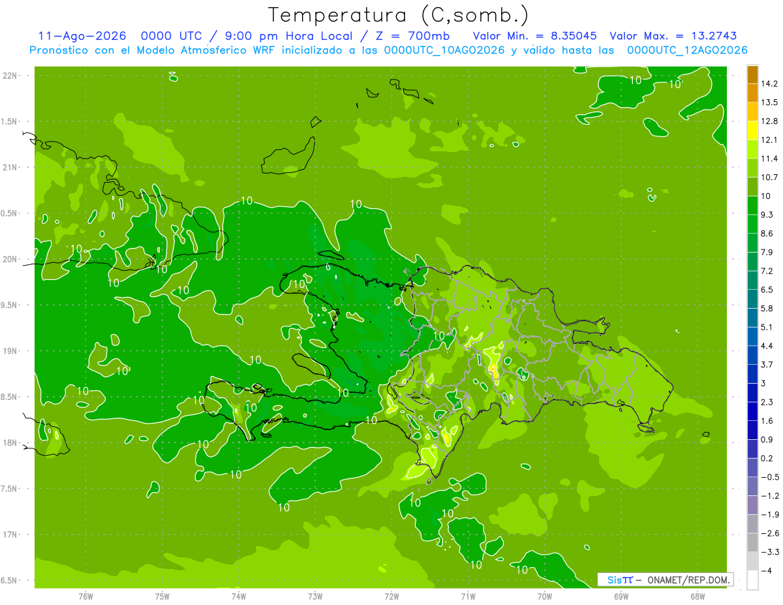The image size is (783, 605).
Task: Select the 'Valor Max. = 13.2743' readout
Action: click(673, 36)
